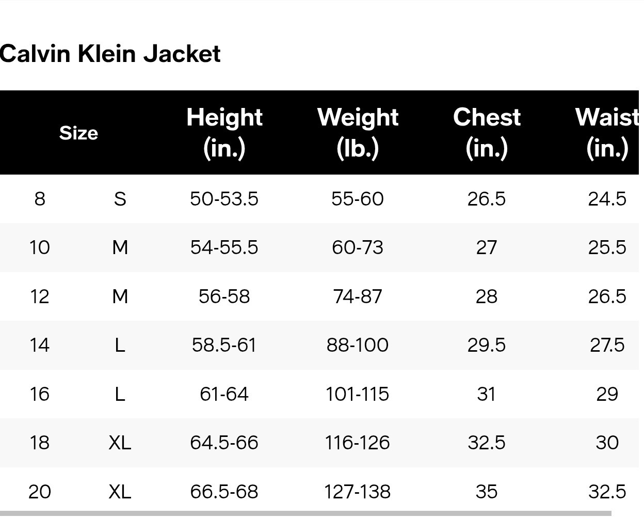The image size is (644, 517).
Task: Click the Size column header
Action: pos(78,133)
